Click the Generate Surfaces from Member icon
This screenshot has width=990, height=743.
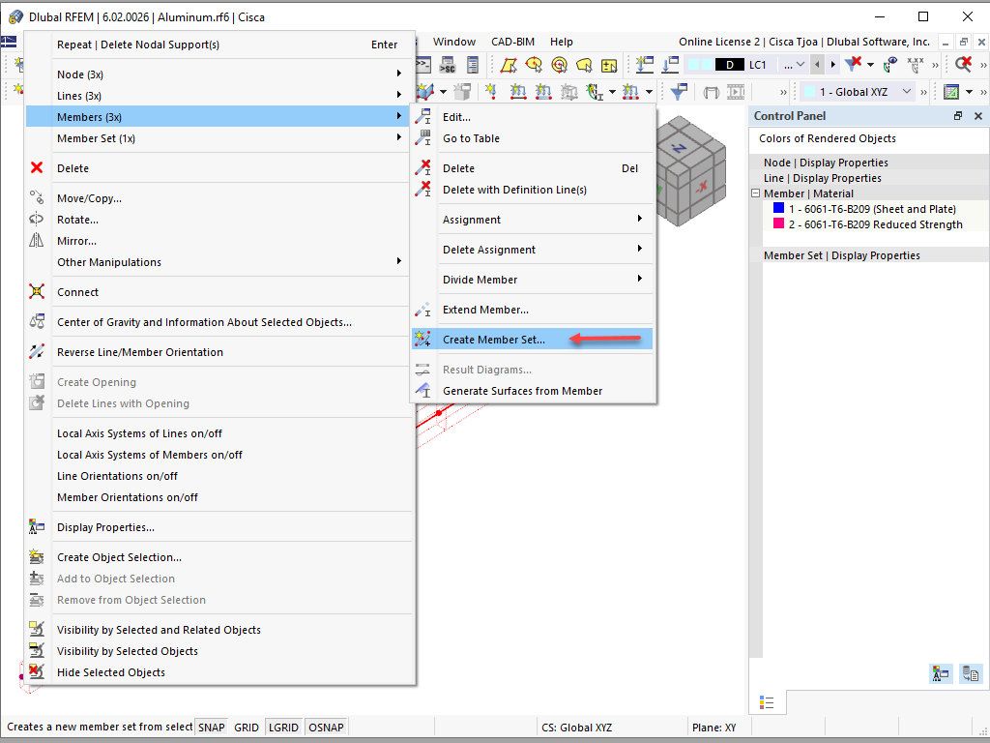(423, 391)
